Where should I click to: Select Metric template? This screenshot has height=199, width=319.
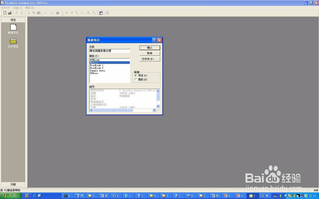tap(110, 63)
